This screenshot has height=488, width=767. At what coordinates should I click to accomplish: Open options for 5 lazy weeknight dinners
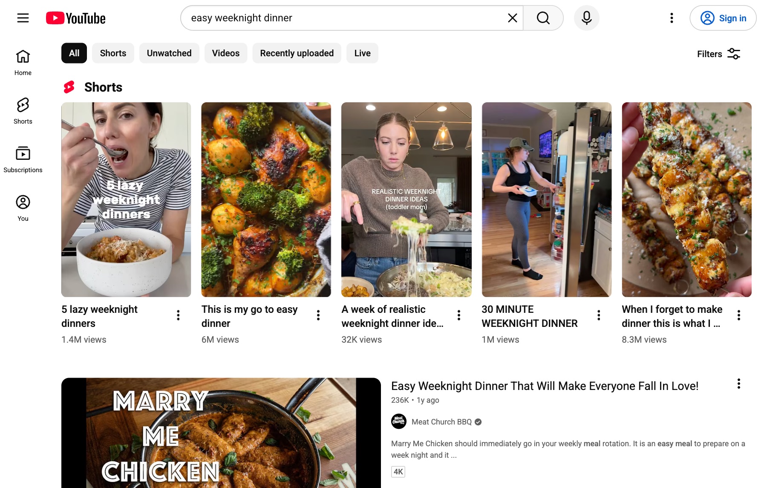tap(178, 315)
